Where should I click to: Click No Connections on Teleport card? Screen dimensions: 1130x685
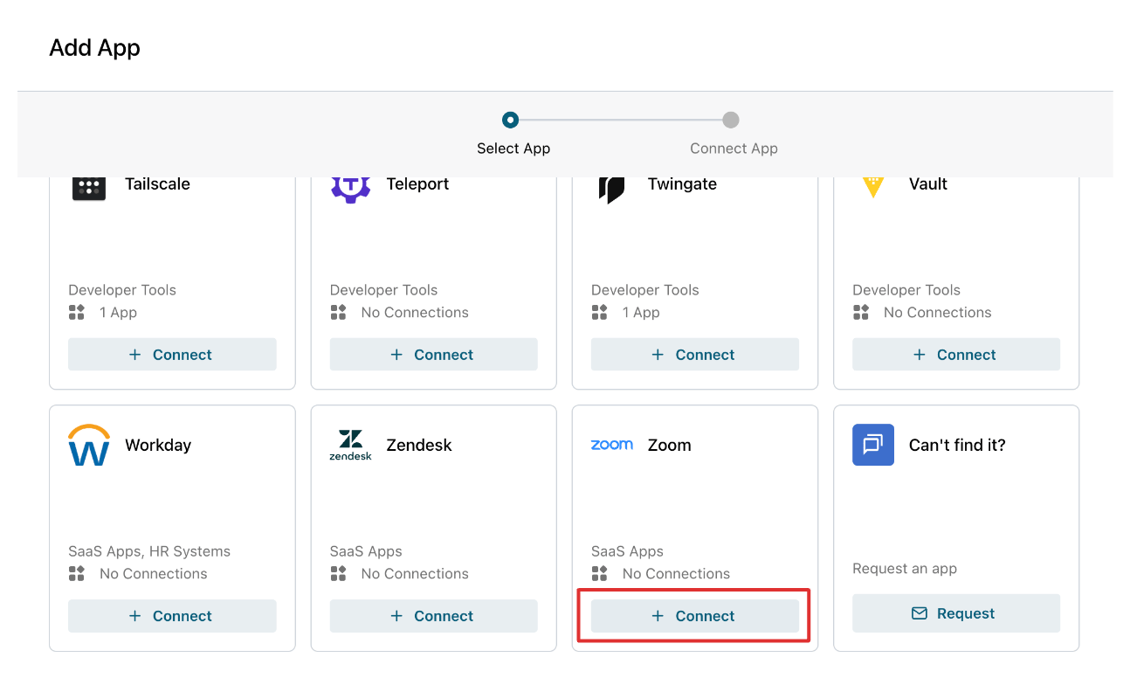(415, 313)
